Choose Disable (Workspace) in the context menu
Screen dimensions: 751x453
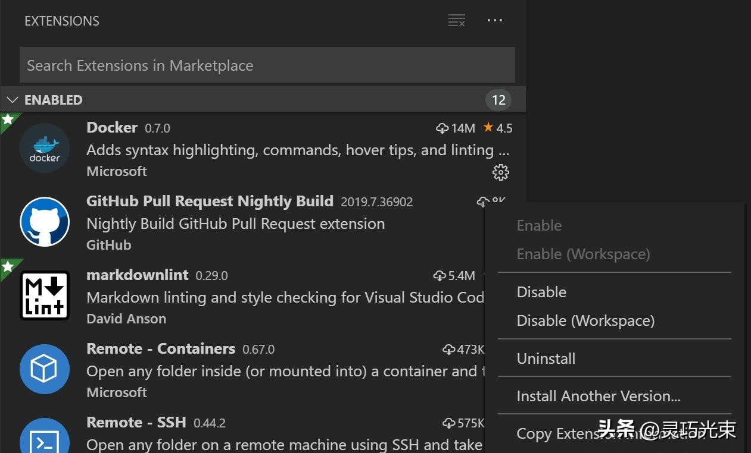[x=585, y=320]
